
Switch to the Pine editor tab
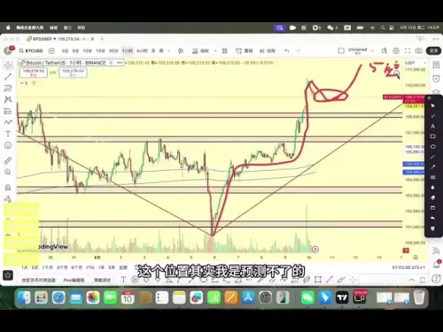[74, 280]
